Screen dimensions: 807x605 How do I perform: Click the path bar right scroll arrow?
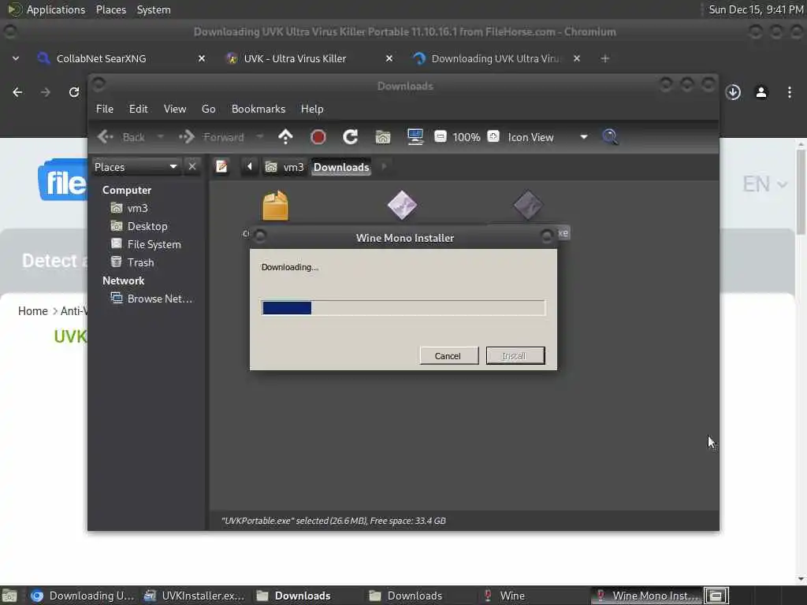tap(384, 167)
